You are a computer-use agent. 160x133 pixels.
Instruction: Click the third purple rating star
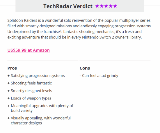click(x=106, y=6)
